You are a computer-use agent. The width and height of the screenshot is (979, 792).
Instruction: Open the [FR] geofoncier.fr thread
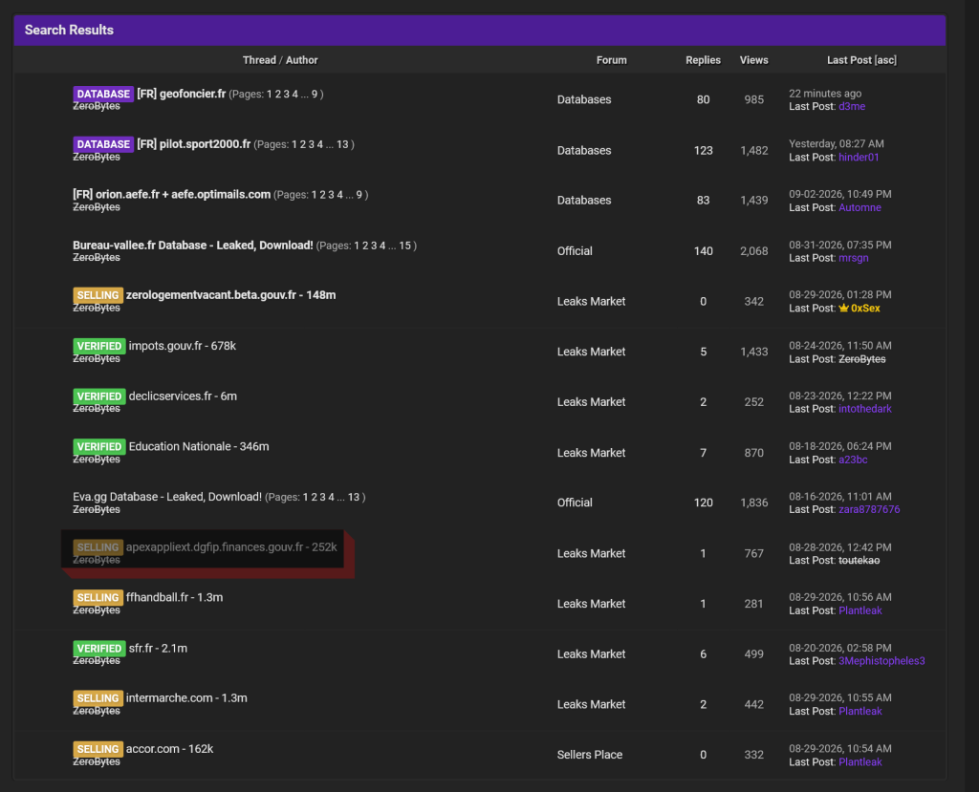pos(181,94)
